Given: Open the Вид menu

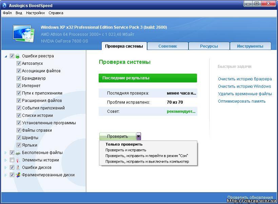Looking at the screenshot, I should tap(19, 13).
